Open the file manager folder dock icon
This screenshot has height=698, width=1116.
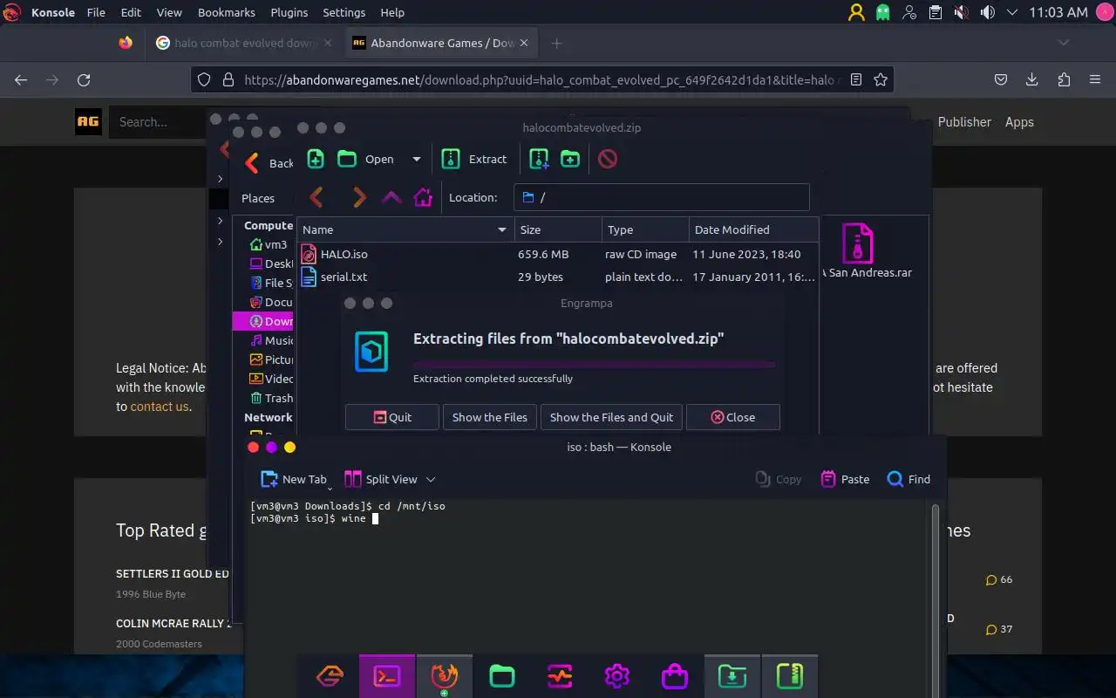501,676
